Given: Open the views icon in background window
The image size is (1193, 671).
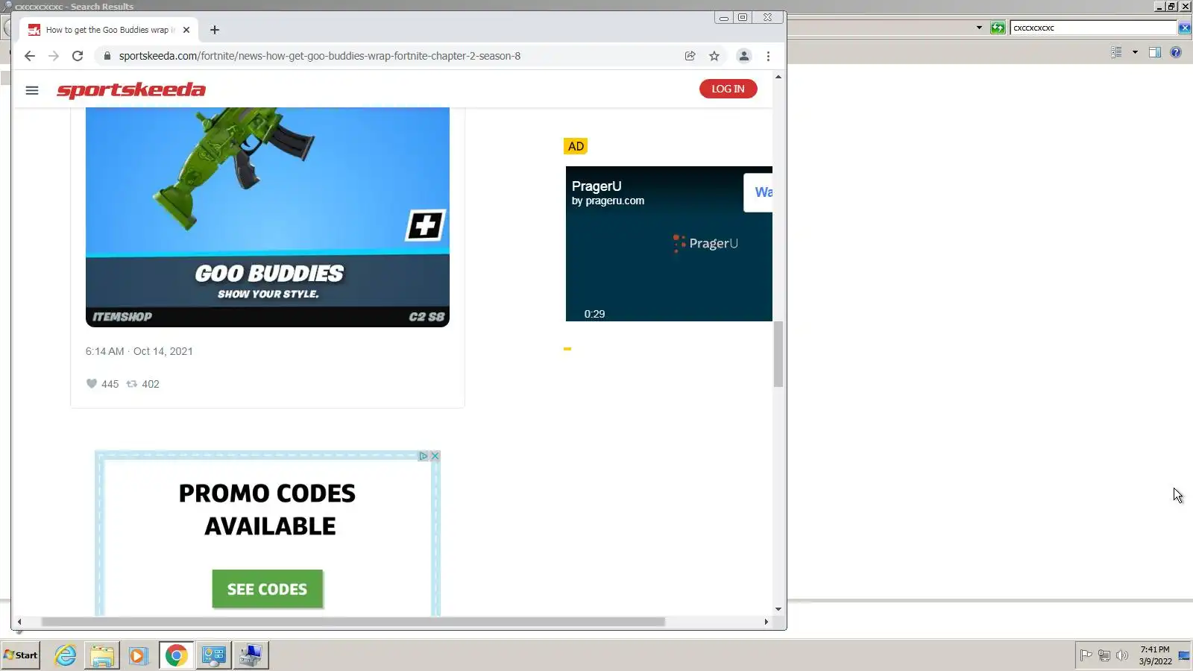Looking at the screenshot, I should pos(1116,52).
